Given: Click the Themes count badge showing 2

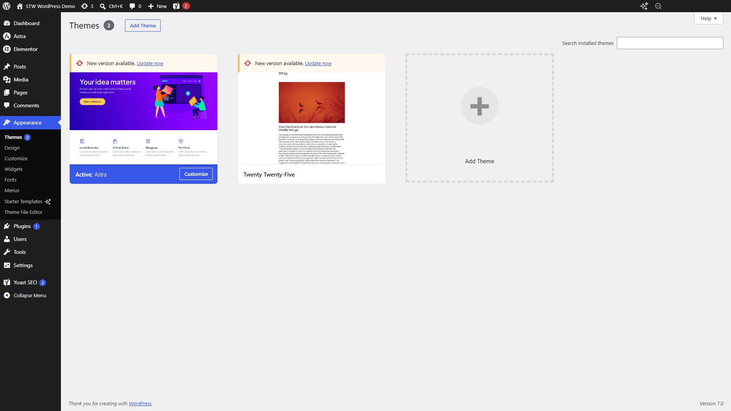Looking at the screenshot, I should click(109, 25).
